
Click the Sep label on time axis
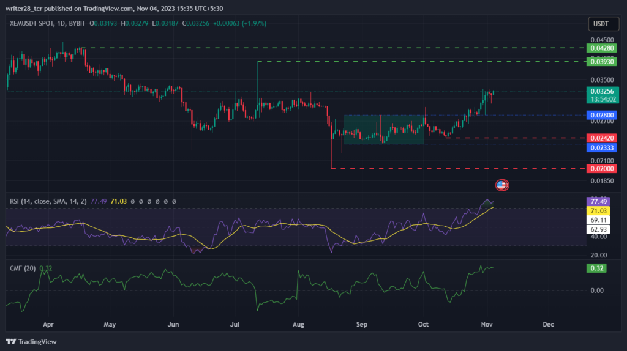click(x=361, y=324)
